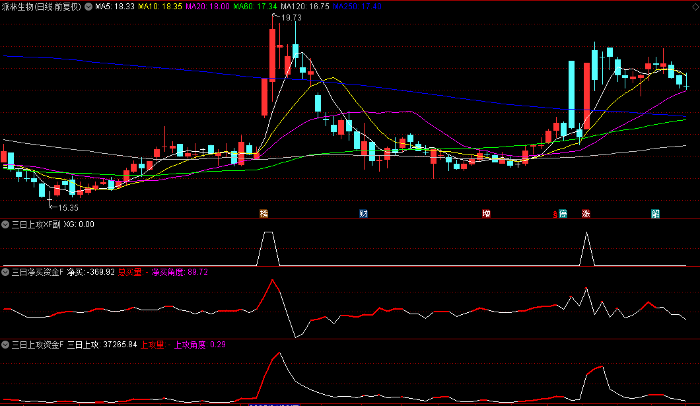
Task: Click the 停 suspension marker icon
Action: (563, 214)
